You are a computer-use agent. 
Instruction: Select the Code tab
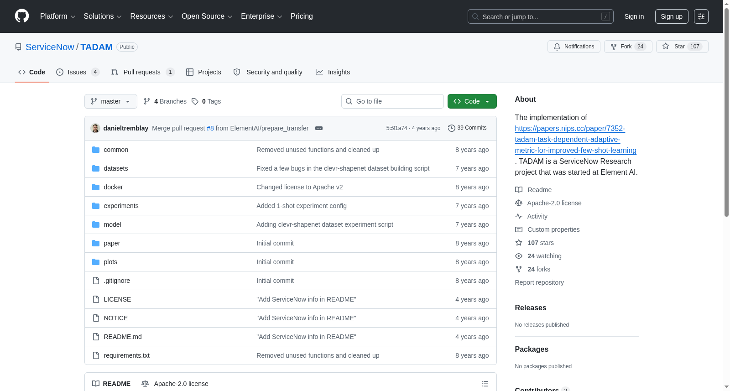(x=31, y=72)
